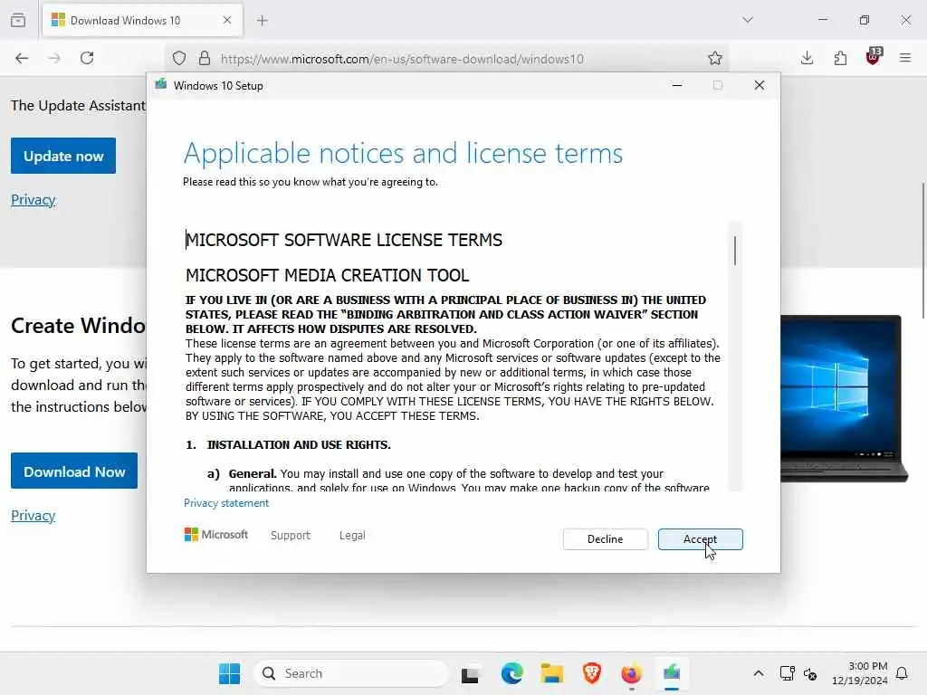Open the notifications bell icon

[x=902, y=673]
